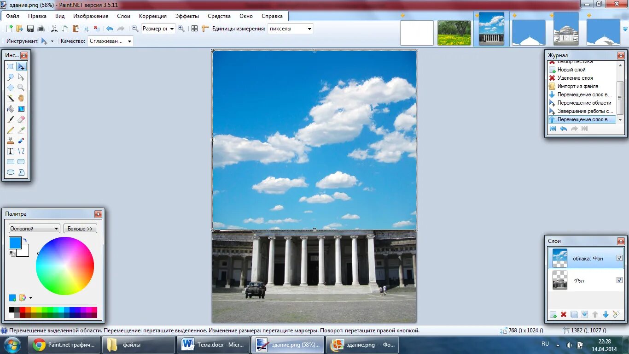Click the New image toolbar icon
The width and height of the screenshot is (629, 354).
click(9, 29)
